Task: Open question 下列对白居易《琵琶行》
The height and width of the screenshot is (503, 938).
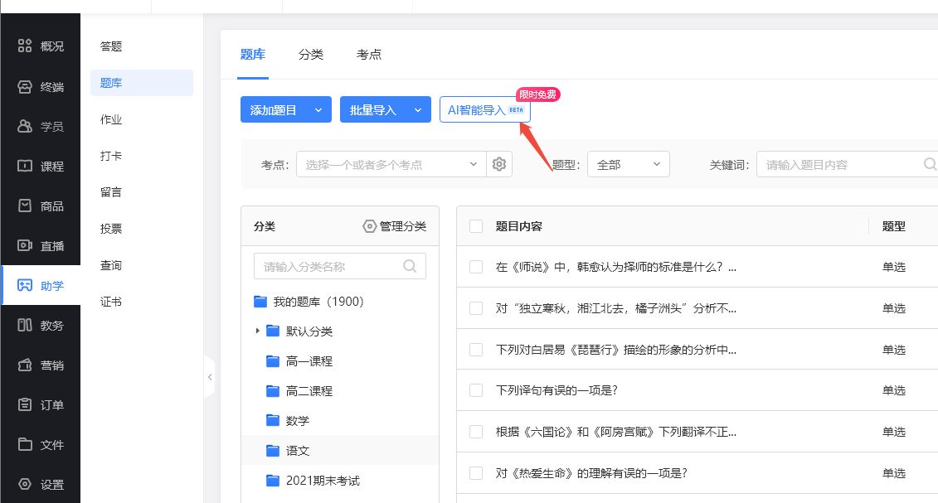Action: tap(615, 350)
